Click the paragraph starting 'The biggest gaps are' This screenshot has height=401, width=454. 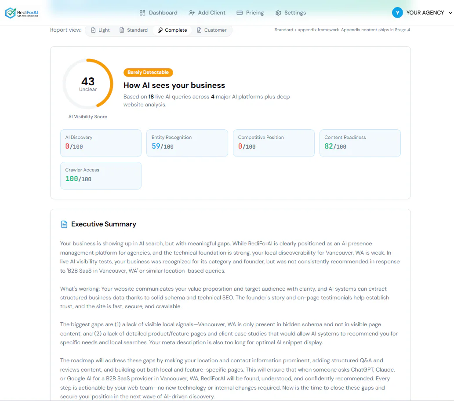tap(229, 333)
